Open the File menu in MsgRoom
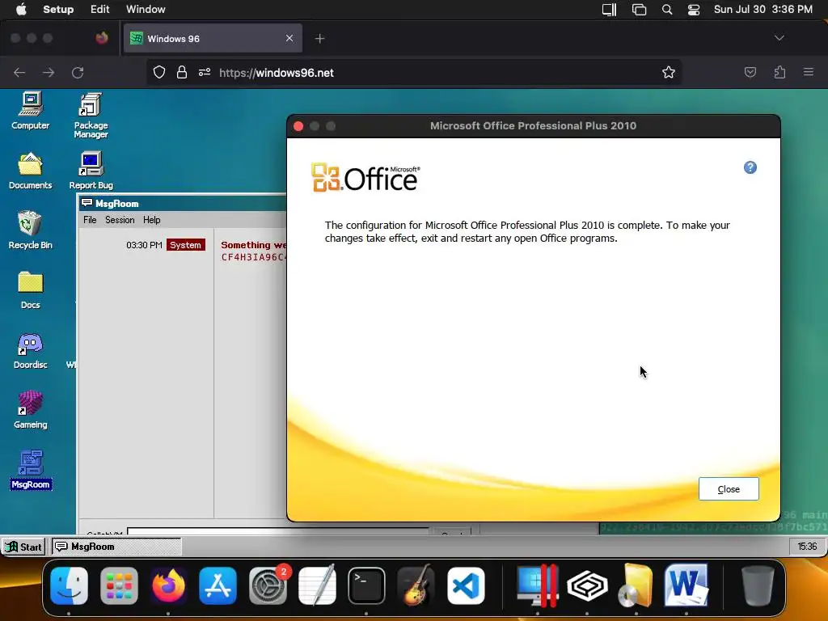The image size is (828, 621). (x=90, y=220)
